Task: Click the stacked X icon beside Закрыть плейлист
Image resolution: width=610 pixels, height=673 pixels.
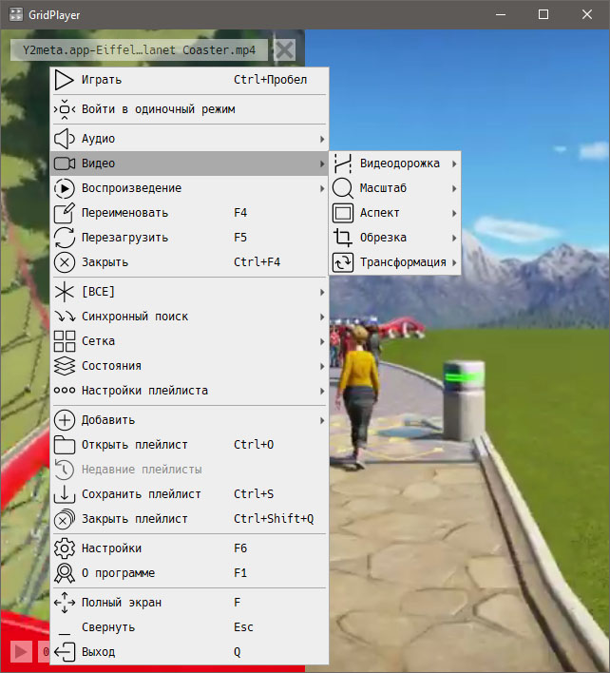Action: pyautogui.click(x=65, y=519)
